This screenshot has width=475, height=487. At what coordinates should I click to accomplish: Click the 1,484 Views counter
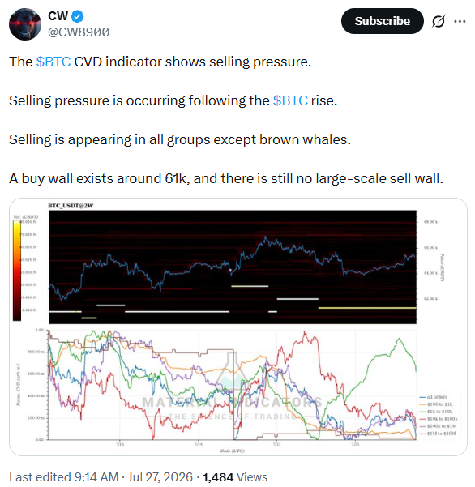[235, 477]
